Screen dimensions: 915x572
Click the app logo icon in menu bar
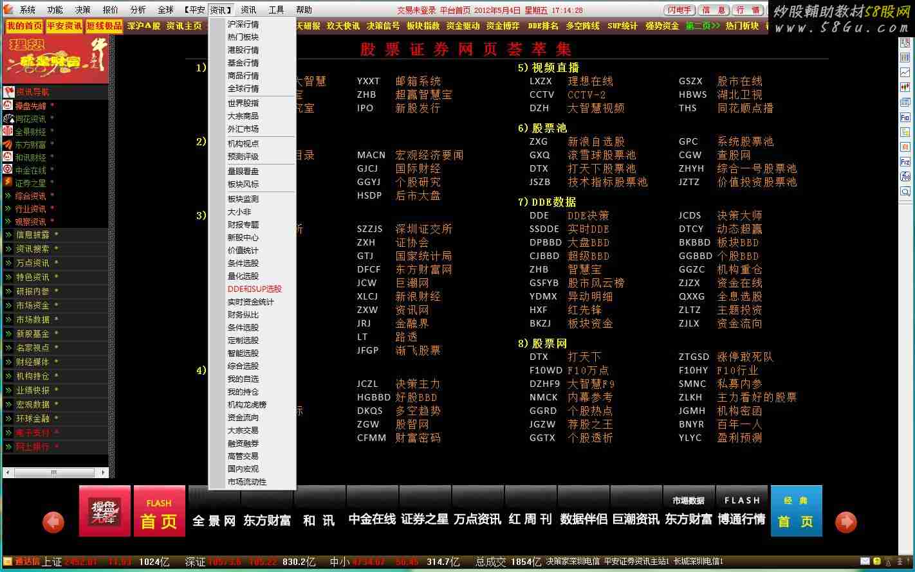point(8,10)
